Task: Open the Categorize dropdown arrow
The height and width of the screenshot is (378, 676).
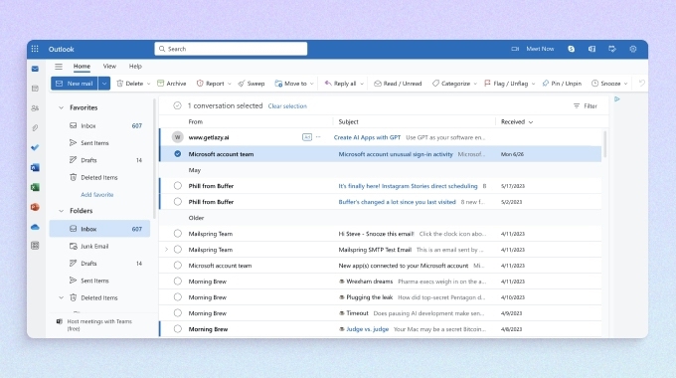Action: pos(475,84)
